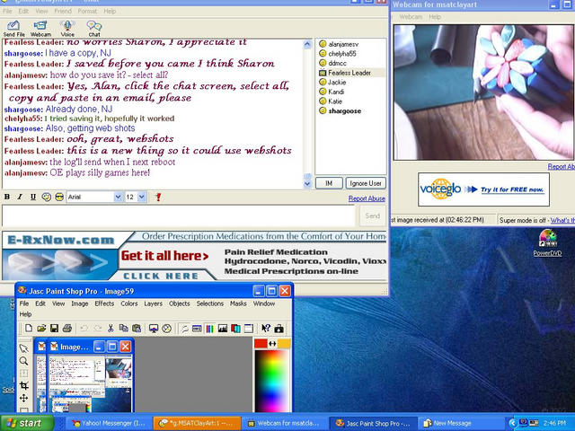Screen dimensions: 575x431
Task: Open the Masks menu in Paint Shop Pro
Action: tap(238, 303)
